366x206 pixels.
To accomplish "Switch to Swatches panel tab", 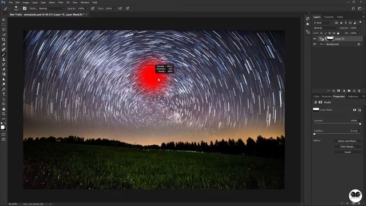I will coord(327,97).
